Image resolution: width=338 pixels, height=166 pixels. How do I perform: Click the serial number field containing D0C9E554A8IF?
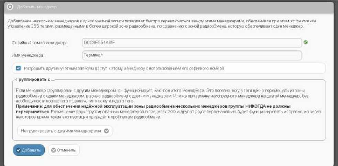[192, 43]
